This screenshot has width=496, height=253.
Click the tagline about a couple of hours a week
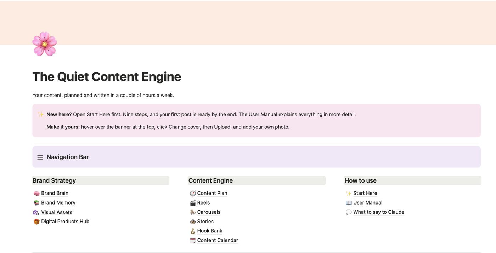click(103, 95)
